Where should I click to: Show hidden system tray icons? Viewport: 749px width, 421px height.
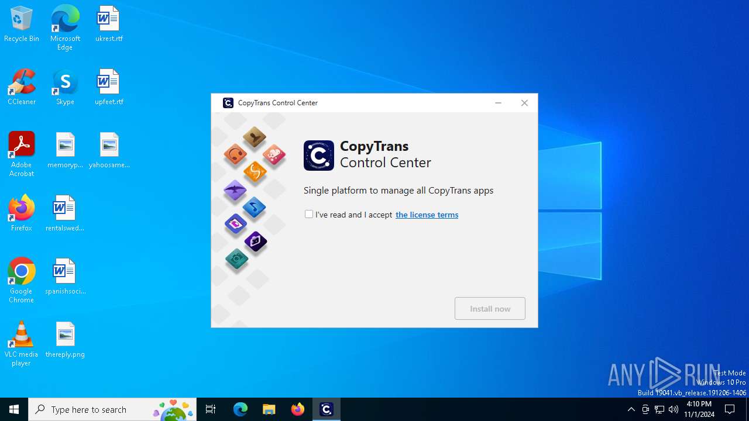click(631, 409)
